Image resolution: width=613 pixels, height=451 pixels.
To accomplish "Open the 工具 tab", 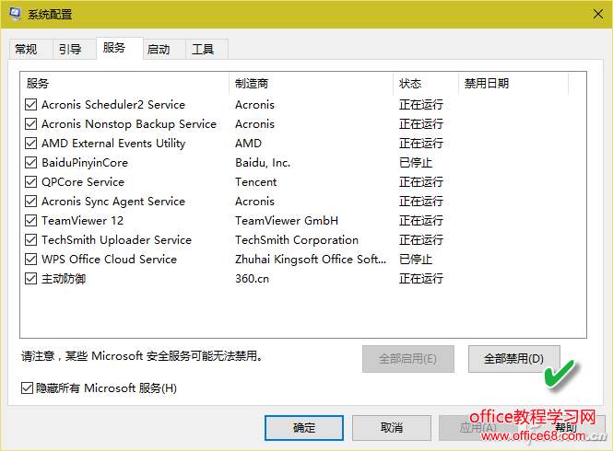I will (206, 49).
